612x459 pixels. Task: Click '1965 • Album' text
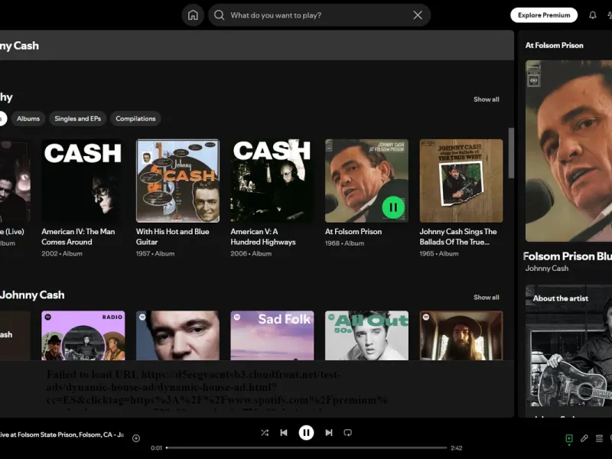click(439, 254)
